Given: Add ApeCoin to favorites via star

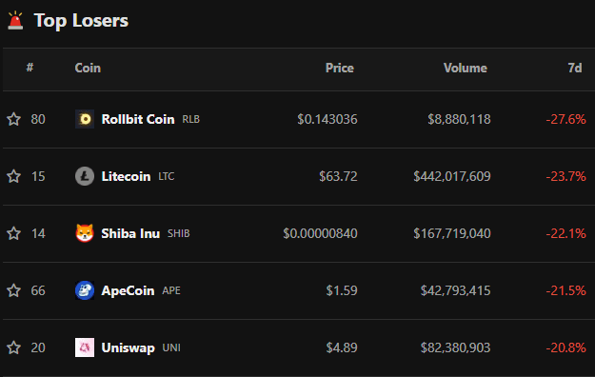Looking at the screenshot, I should click(13, 290).
